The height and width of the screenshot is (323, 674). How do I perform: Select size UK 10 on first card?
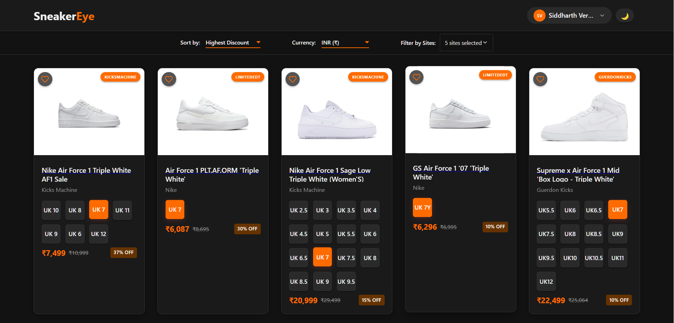(51, 210)
